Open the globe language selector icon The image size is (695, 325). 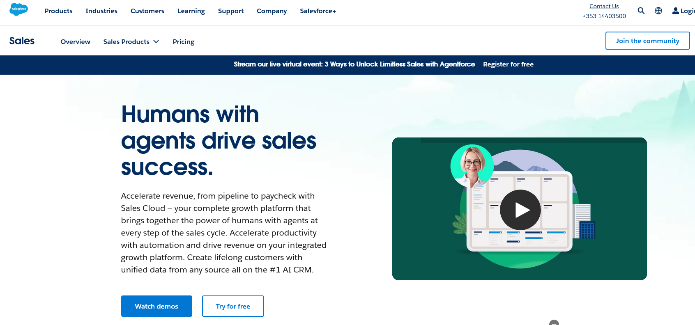658,11
